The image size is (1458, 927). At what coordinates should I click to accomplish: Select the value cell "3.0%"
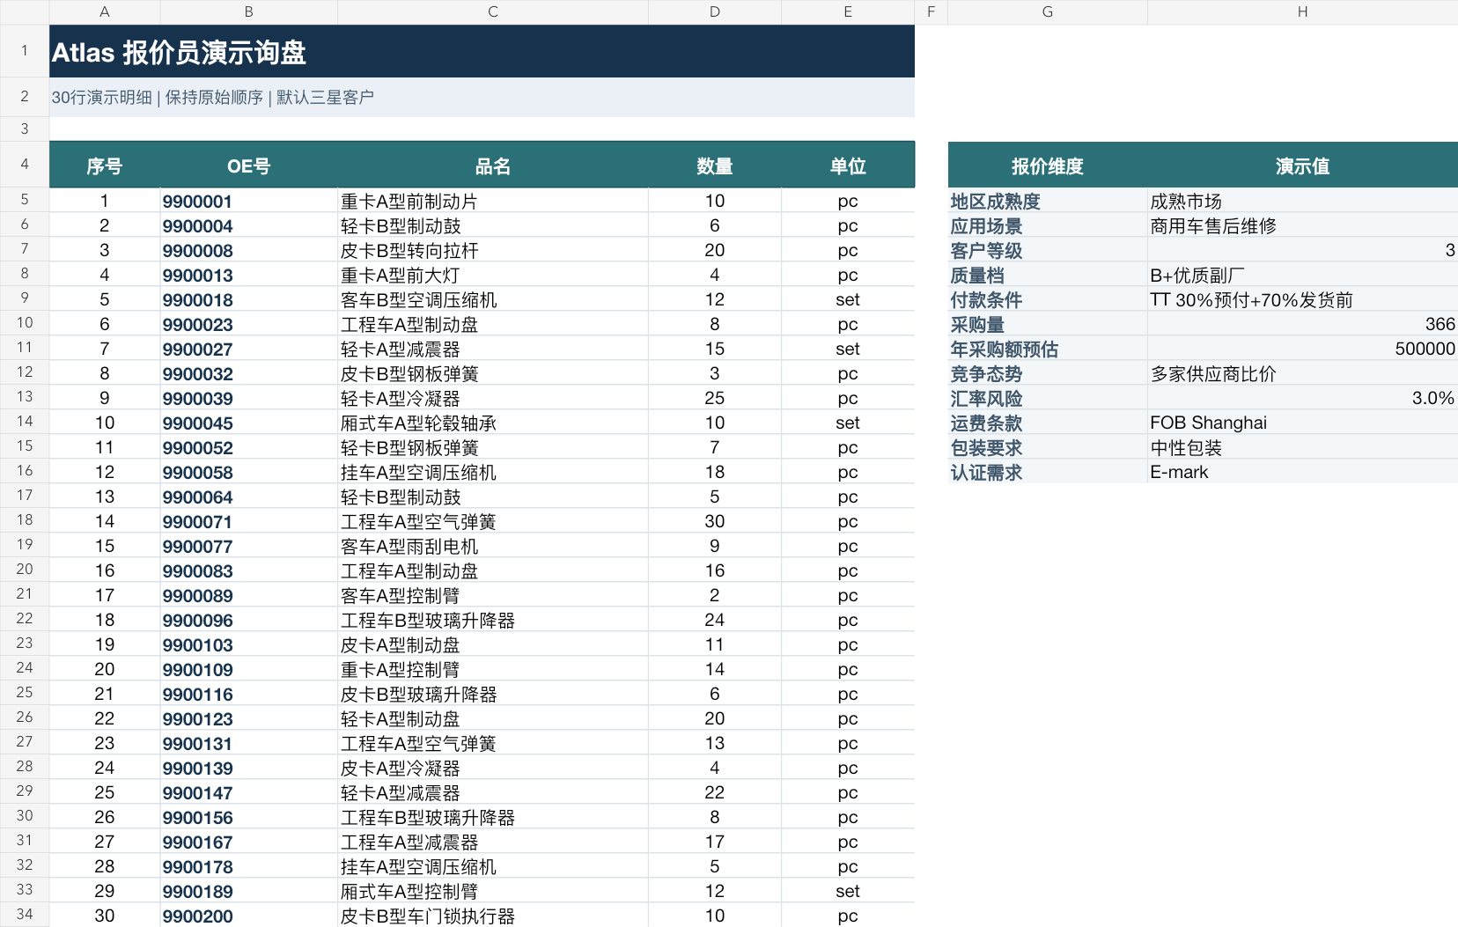click(x=1303, y=398)
